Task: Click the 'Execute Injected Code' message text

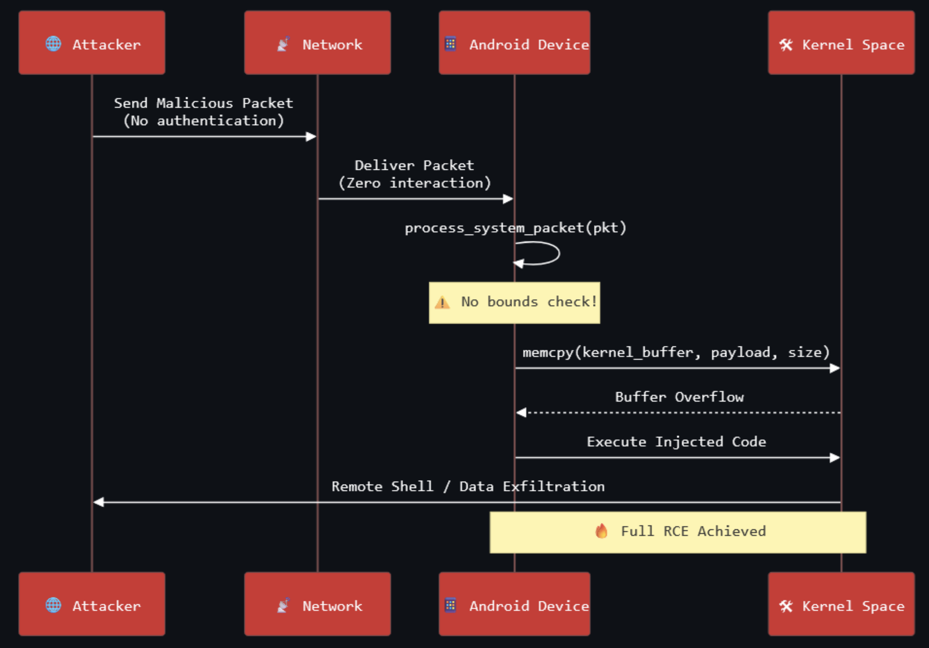Action: [676, 442]
